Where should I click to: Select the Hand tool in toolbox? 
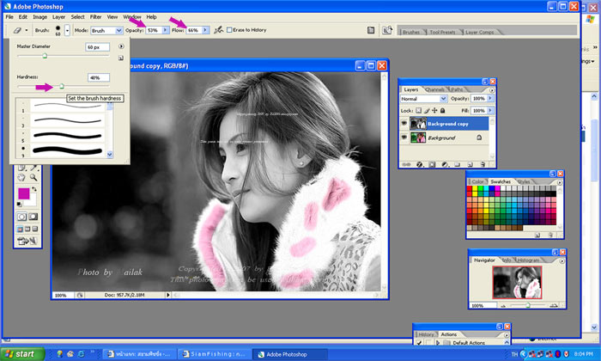click(x=21, y=178)
